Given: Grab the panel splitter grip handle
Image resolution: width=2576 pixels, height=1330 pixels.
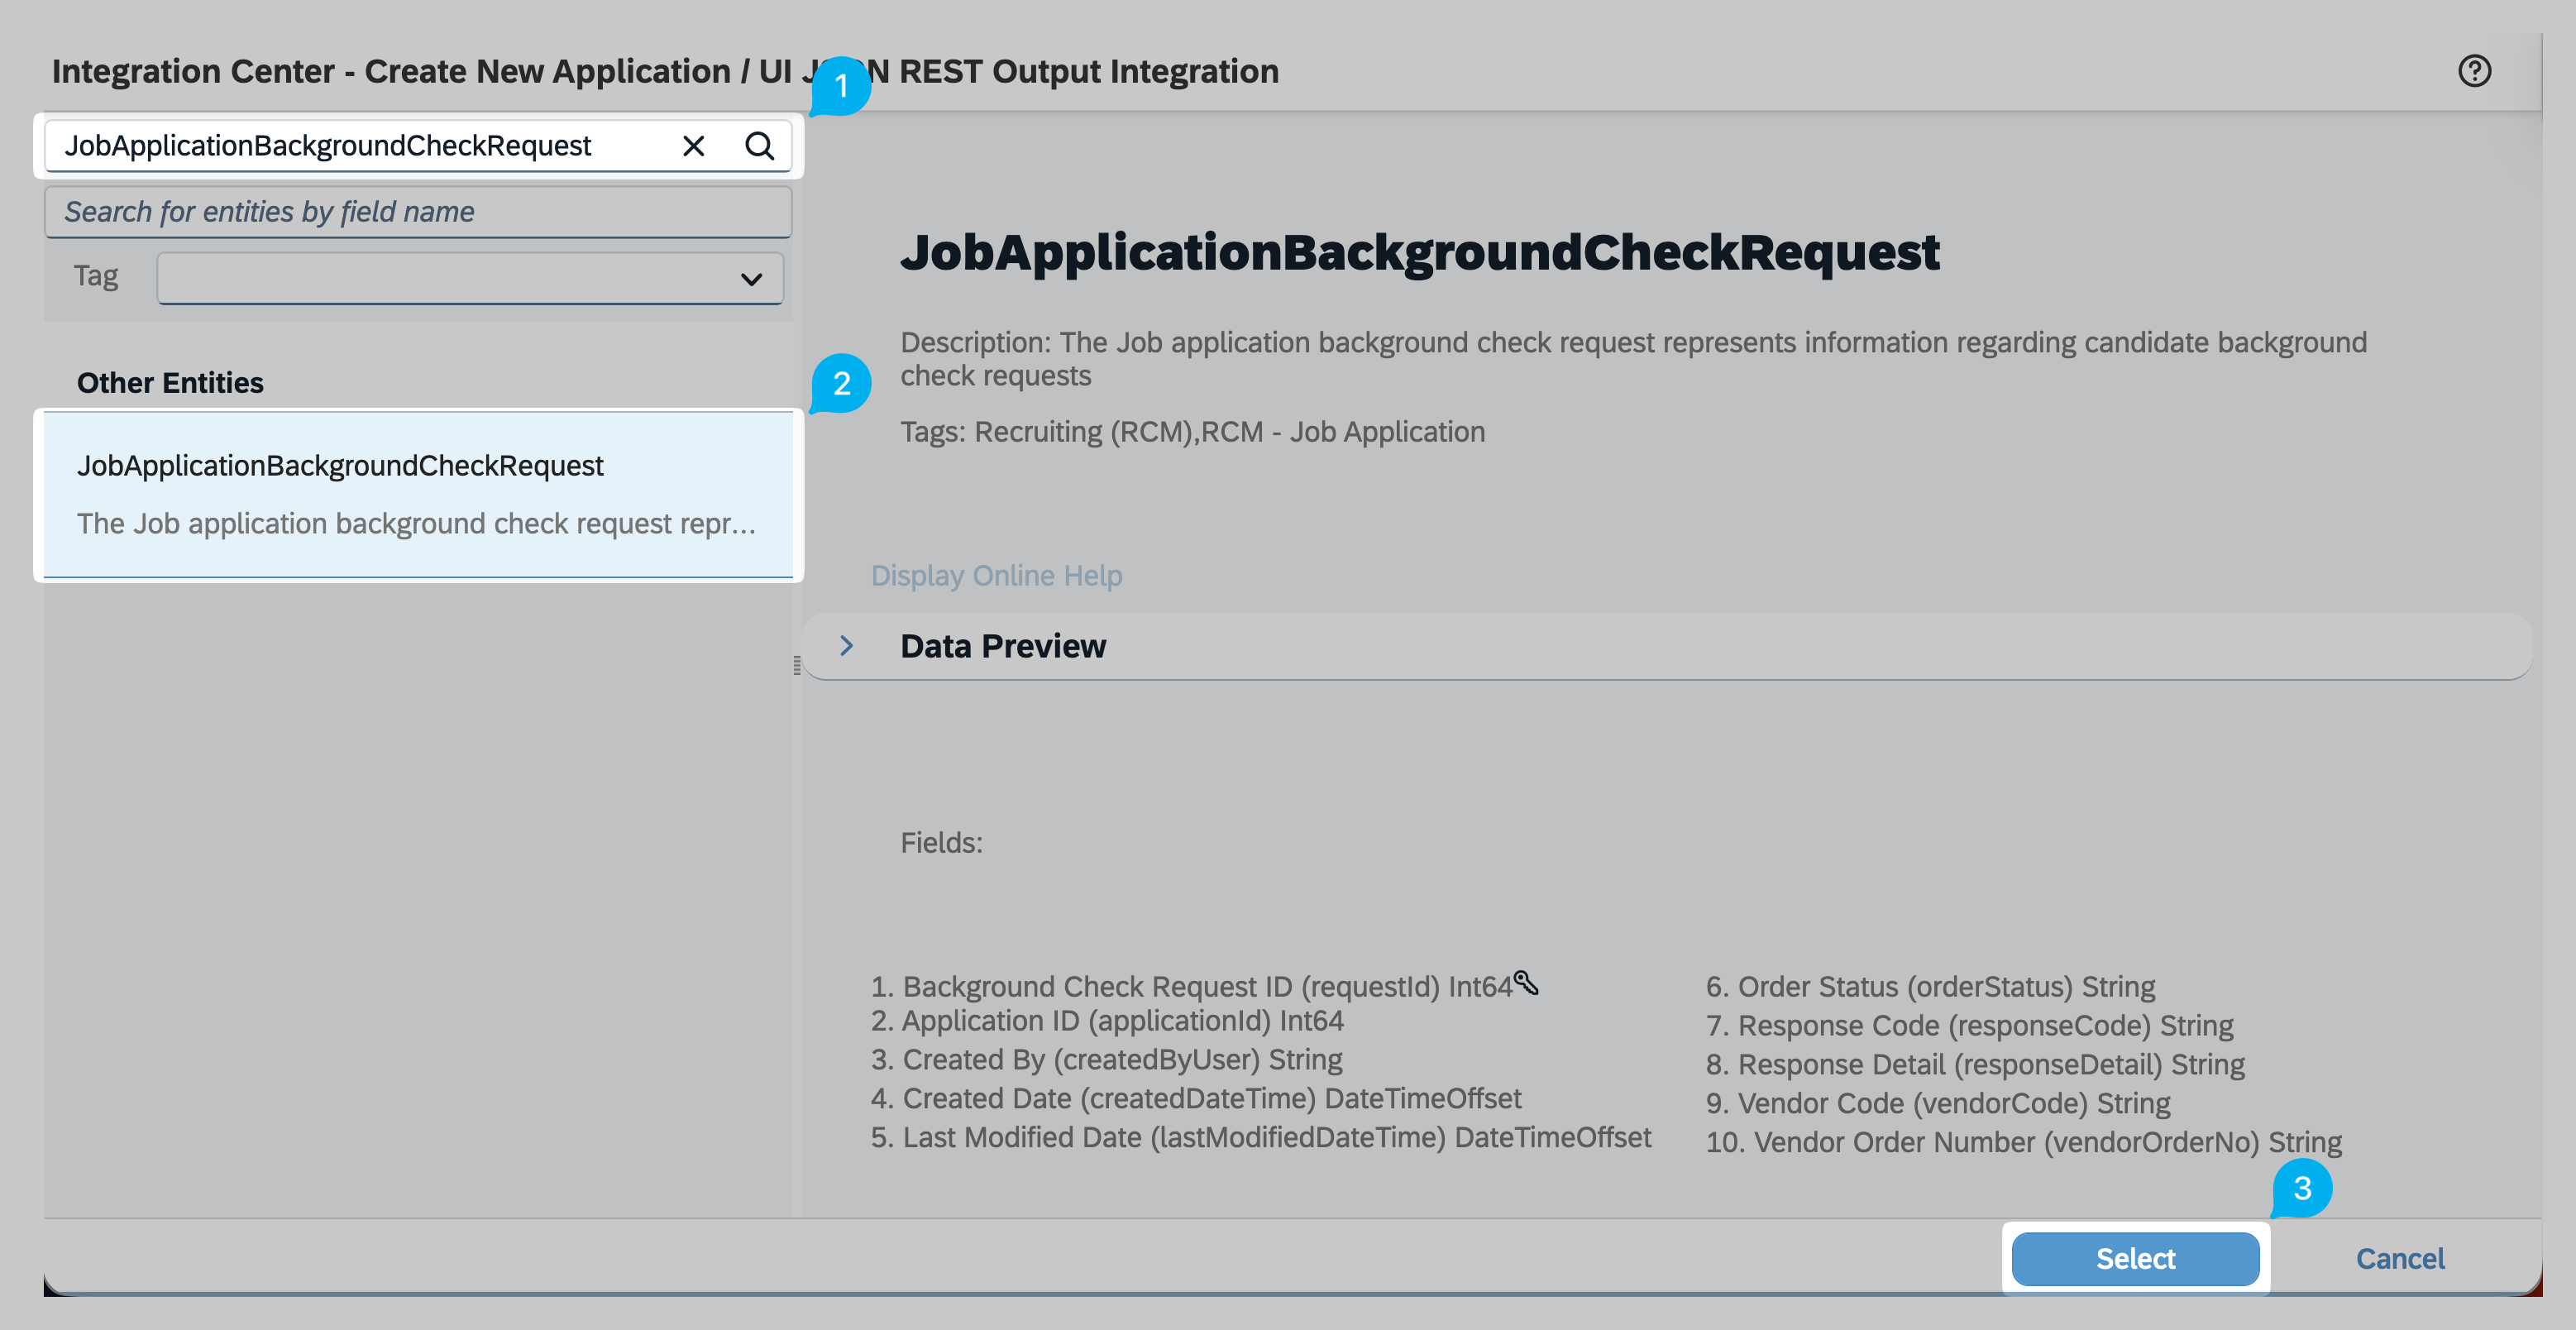Looking at the screenshot, I should point(797,666).
